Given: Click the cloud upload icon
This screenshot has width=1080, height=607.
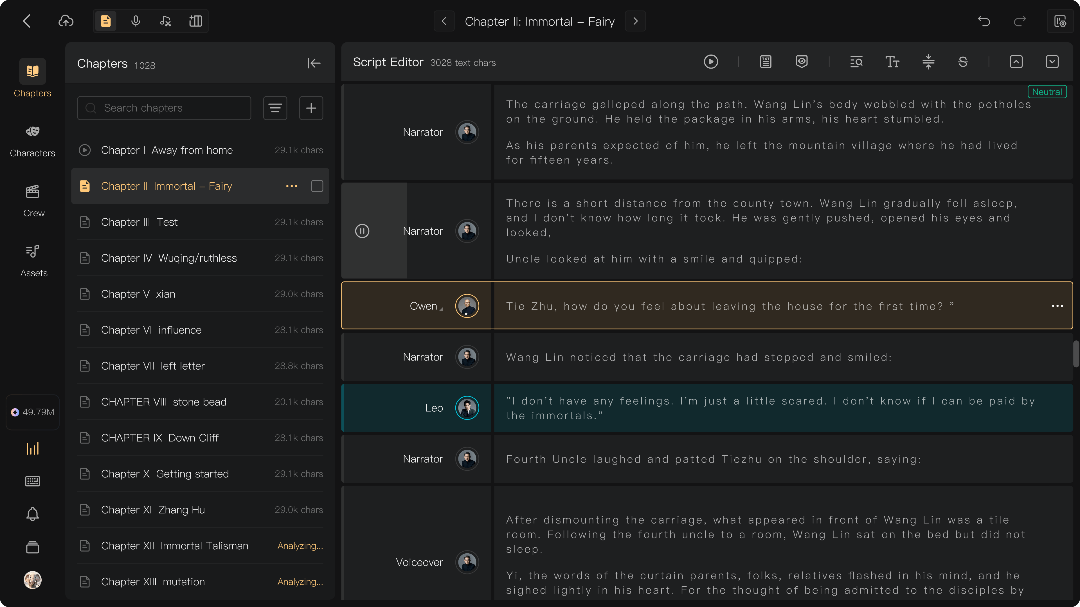Looking at the screenshot, I should (x=66, y=21).
